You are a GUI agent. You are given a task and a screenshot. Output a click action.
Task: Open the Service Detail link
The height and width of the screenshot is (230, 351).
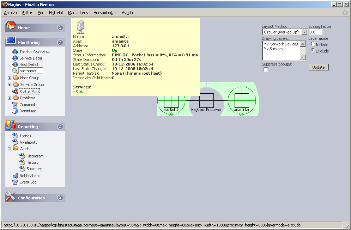[31, 58]
